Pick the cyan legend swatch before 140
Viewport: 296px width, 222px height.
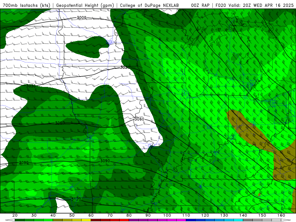pyautogui.click(x=238, y=220)
